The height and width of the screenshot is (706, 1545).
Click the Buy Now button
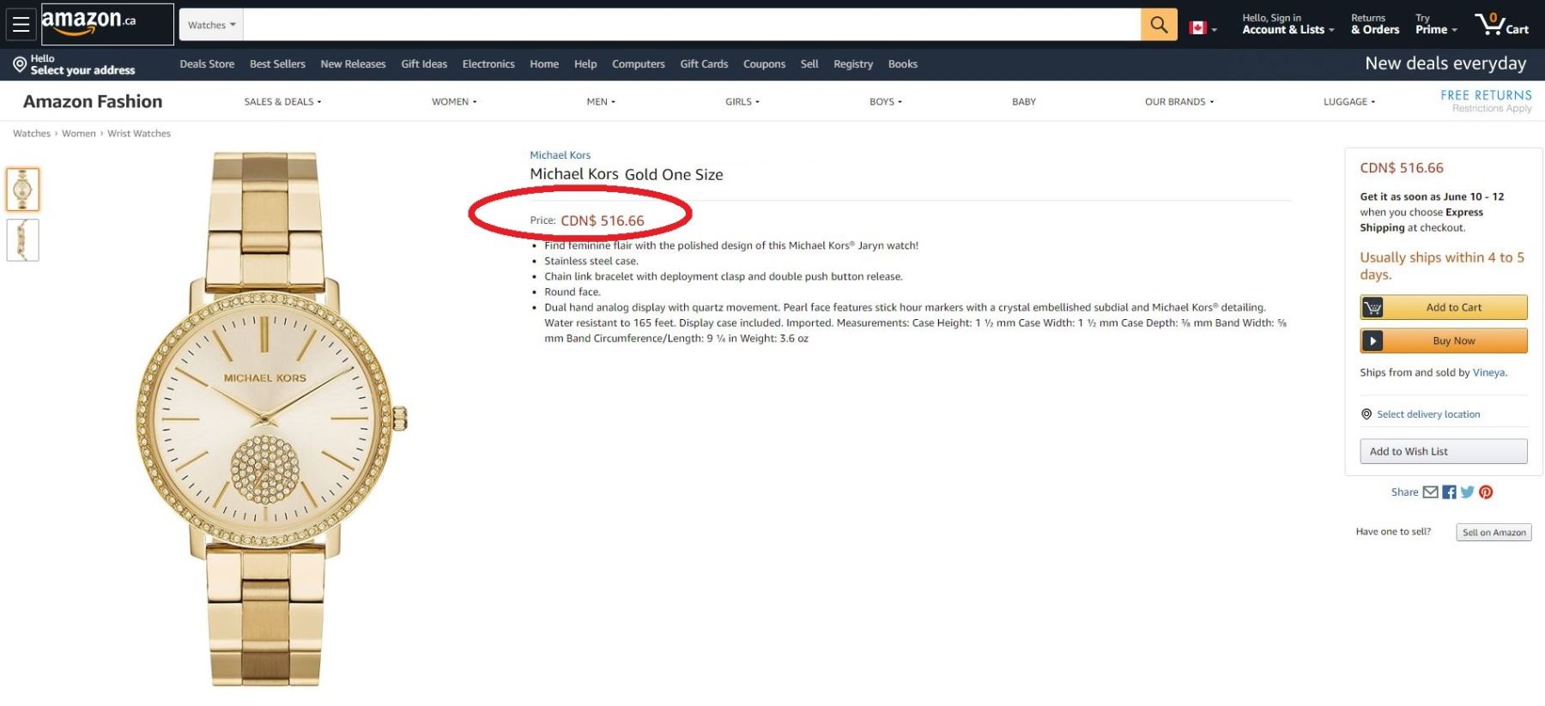1444,341
